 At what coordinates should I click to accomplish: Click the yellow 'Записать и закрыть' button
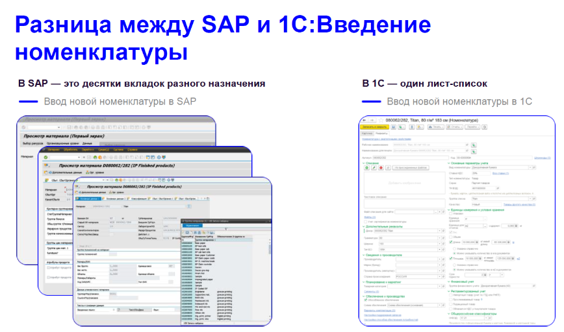click(374, 127)
